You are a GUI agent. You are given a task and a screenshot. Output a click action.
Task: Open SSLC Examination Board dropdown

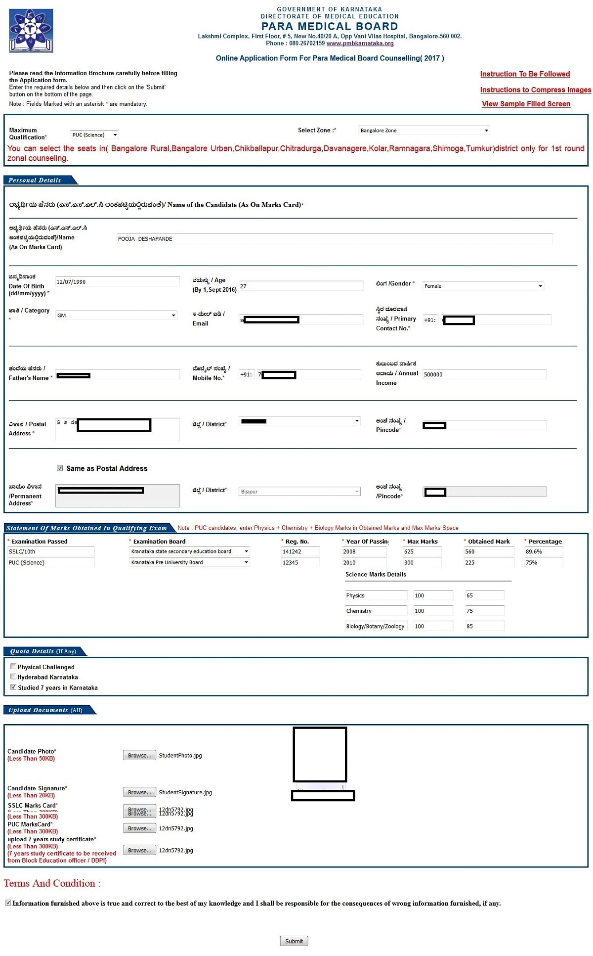pyautogui.click(x=189, y=551)
